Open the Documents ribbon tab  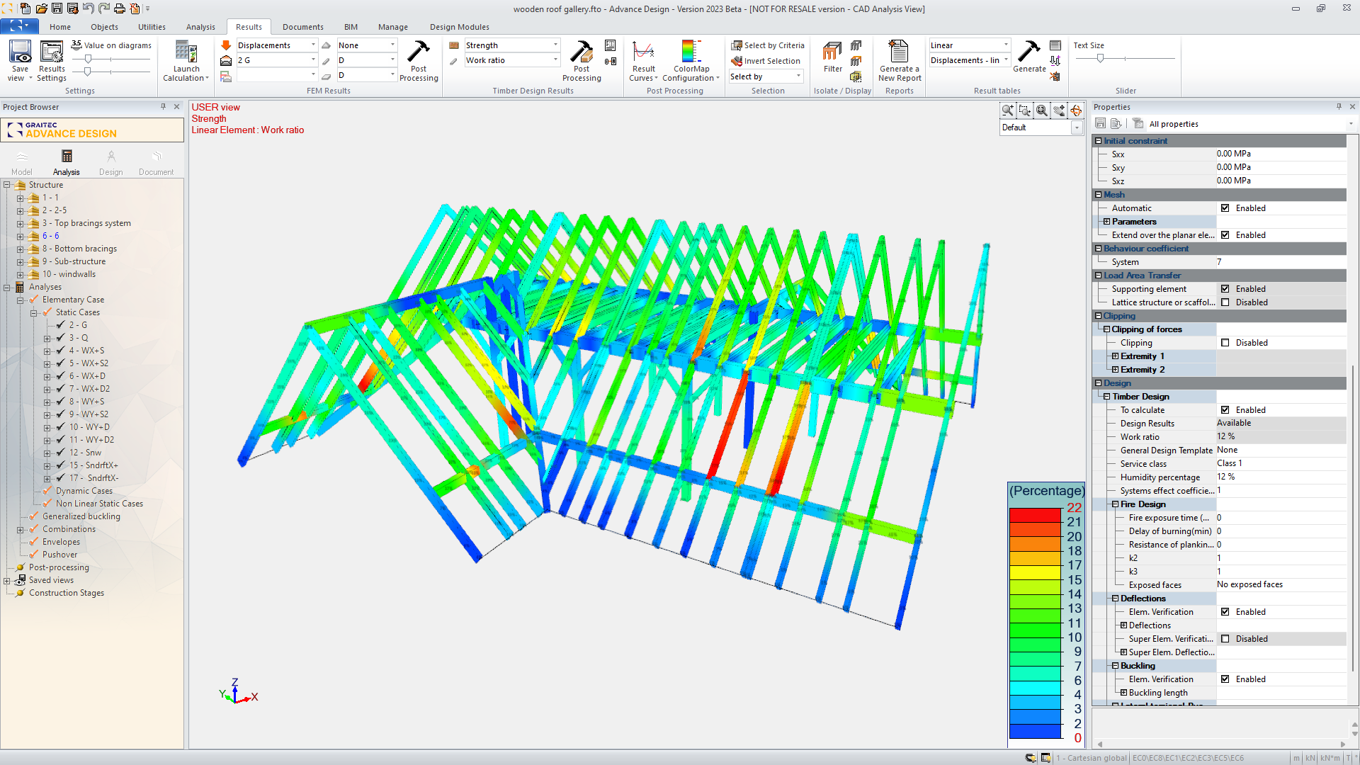coord(302,27)
